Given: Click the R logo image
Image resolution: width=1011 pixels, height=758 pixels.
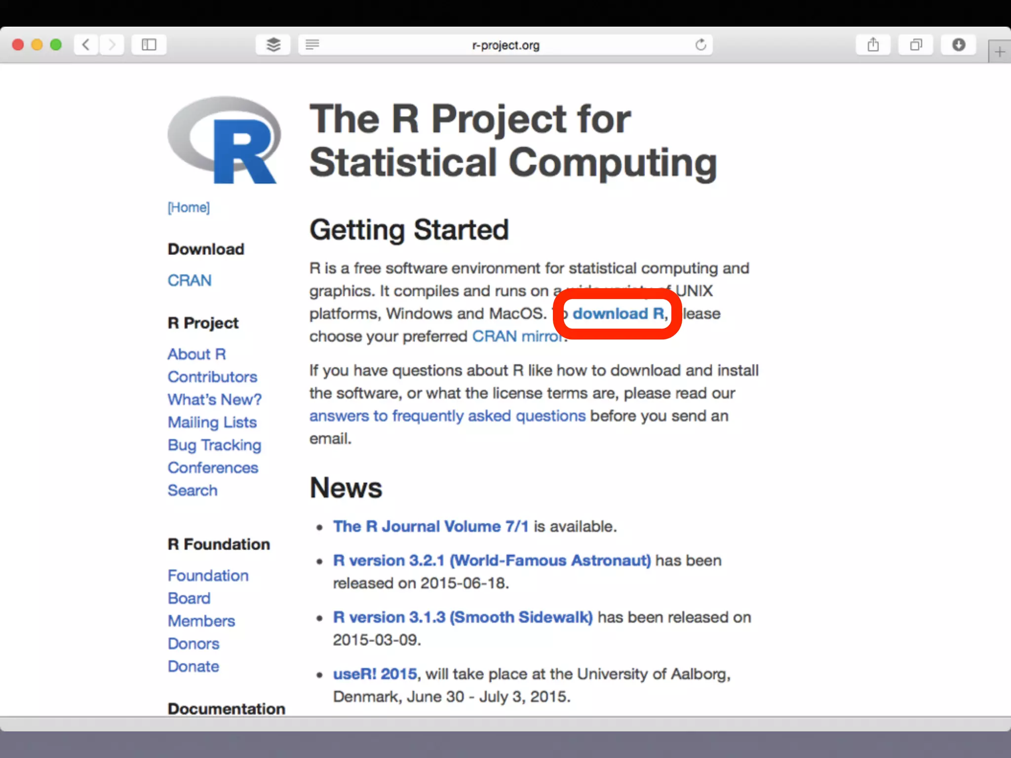Looking at the screenshot, I should (x=225, y=140).
